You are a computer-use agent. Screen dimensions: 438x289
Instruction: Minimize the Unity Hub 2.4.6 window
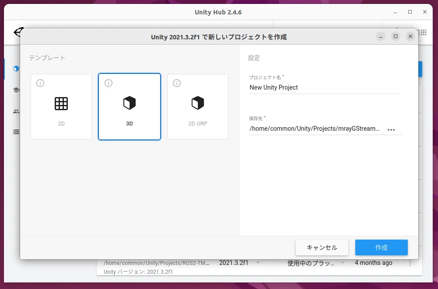395,12
